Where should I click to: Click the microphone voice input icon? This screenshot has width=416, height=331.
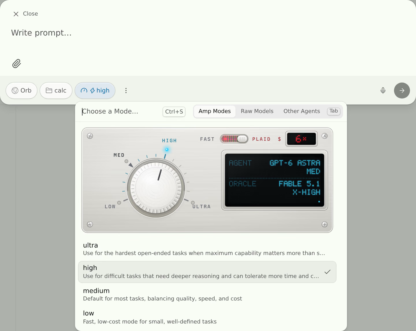point(383,90)
